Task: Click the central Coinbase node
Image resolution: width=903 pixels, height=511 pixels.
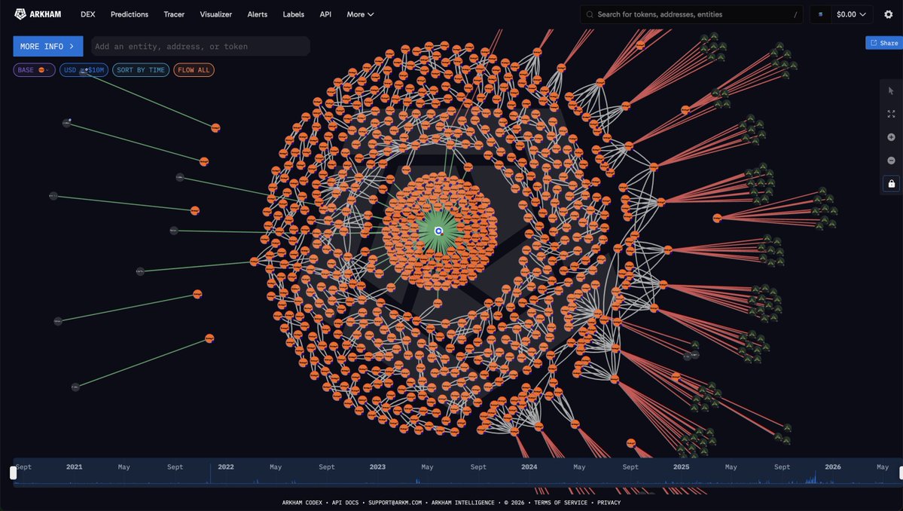Action: pos(439,231)
